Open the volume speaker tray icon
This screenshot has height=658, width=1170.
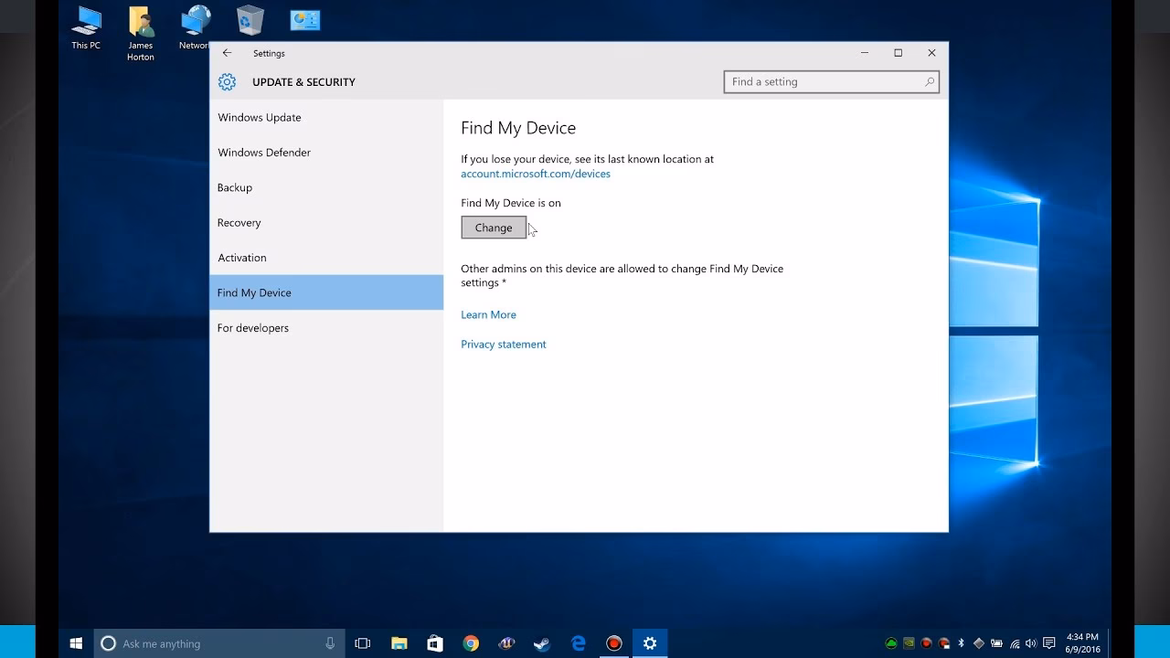tap(1031, 642)
